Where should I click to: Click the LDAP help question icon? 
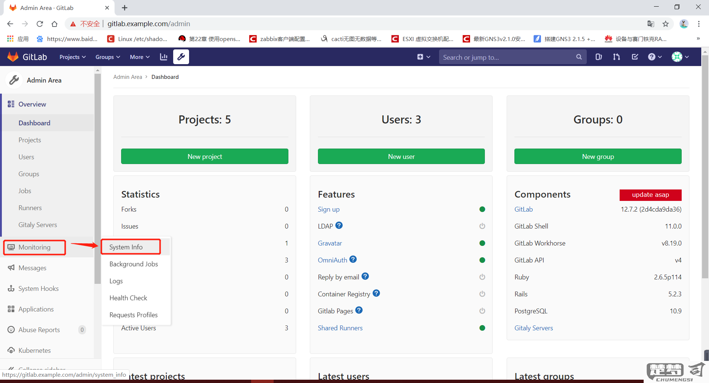click(339, 225)
